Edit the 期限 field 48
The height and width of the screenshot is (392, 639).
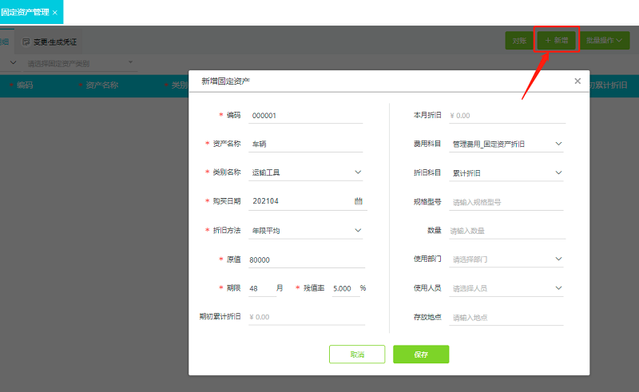coord(262,288)
